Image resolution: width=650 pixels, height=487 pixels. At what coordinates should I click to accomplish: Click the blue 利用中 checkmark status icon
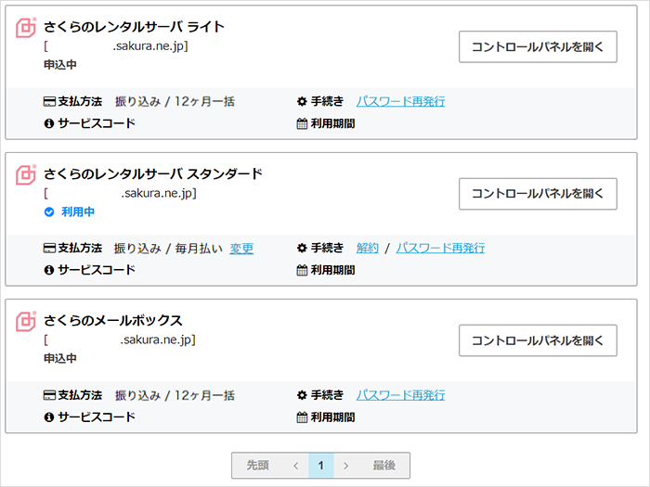tap(49, 211)
